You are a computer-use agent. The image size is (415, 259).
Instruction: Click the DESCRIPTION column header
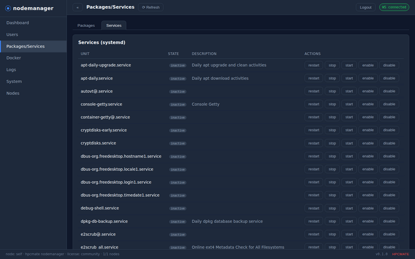click(204, 54)
